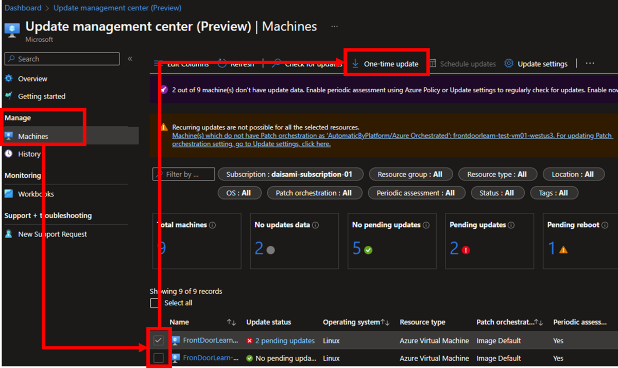Viewport: 618px width, 368px height.
Task: Open the Location filter
Action: tap(573, 175)
